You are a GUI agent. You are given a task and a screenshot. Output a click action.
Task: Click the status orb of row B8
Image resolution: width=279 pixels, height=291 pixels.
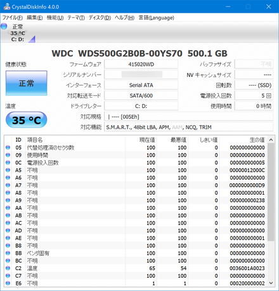(8, 245)
